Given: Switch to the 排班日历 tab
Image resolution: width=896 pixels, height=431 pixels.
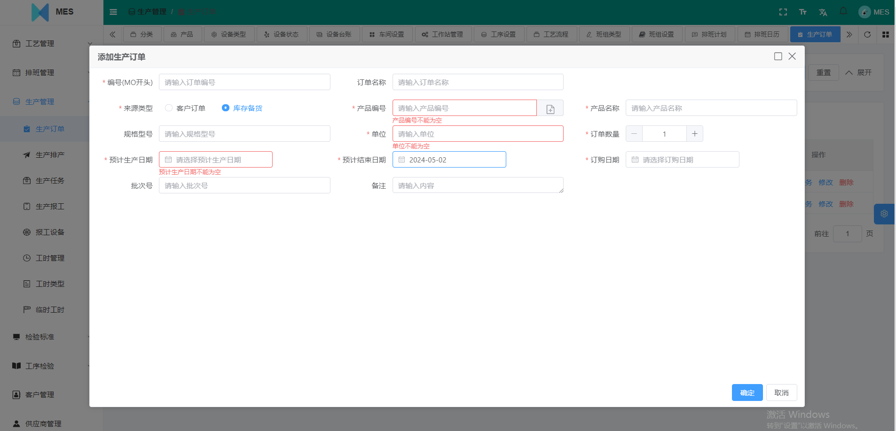Looking at the screenshot, I should (x=762, y=34).
